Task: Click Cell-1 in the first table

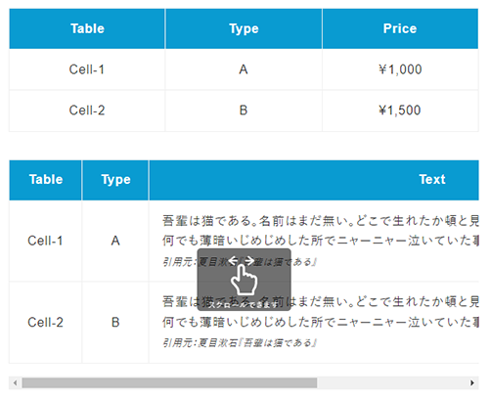Action: click(87, 69)
